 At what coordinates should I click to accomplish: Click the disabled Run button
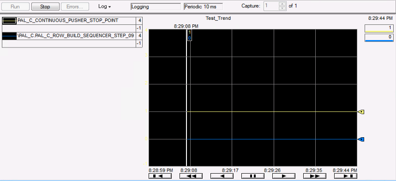tap(15, 6)
